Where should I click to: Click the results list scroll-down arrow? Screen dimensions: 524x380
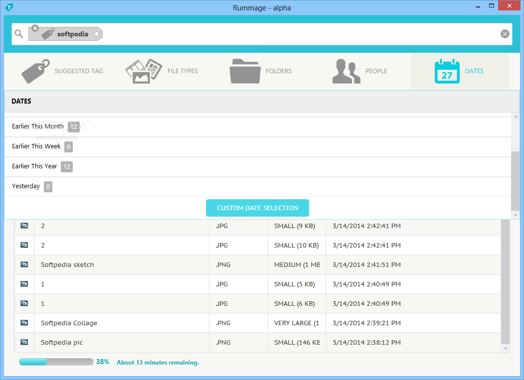tap(505, 348)
